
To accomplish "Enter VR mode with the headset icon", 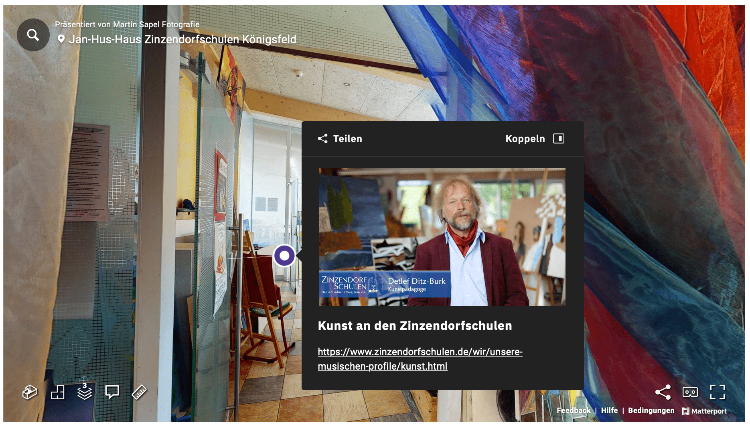I will (x=690, y=392).
